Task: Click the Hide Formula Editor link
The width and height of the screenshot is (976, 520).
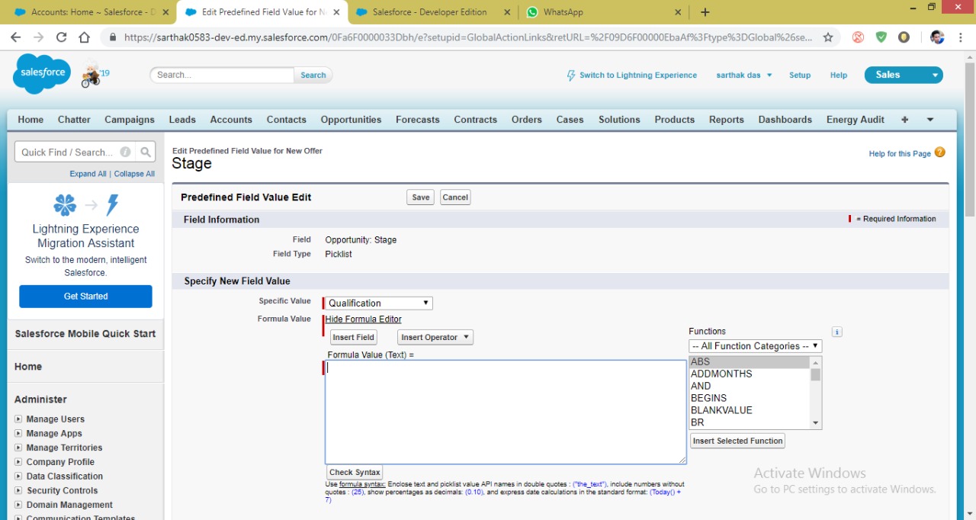Action: (x=363, y=319)
